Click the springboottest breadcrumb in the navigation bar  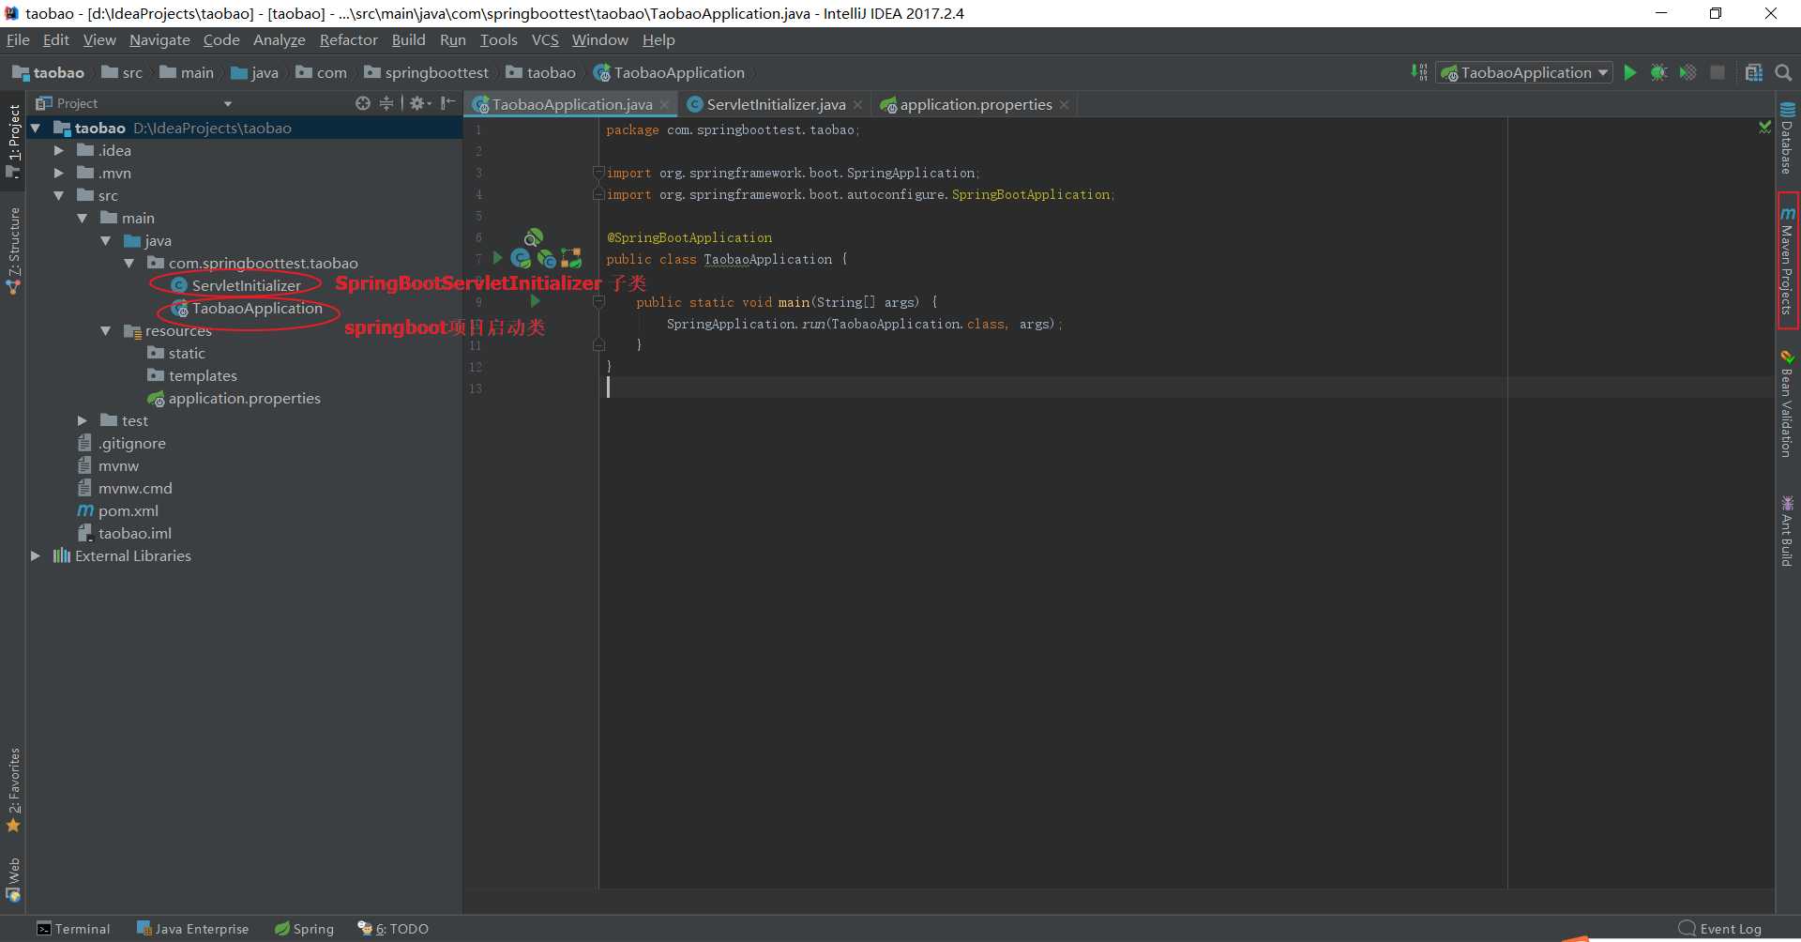(427, 72)
